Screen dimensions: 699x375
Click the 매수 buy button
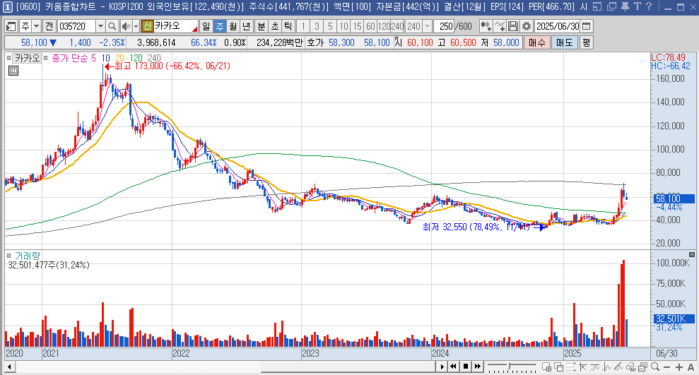pyautogui.click(x=536, y=43)
